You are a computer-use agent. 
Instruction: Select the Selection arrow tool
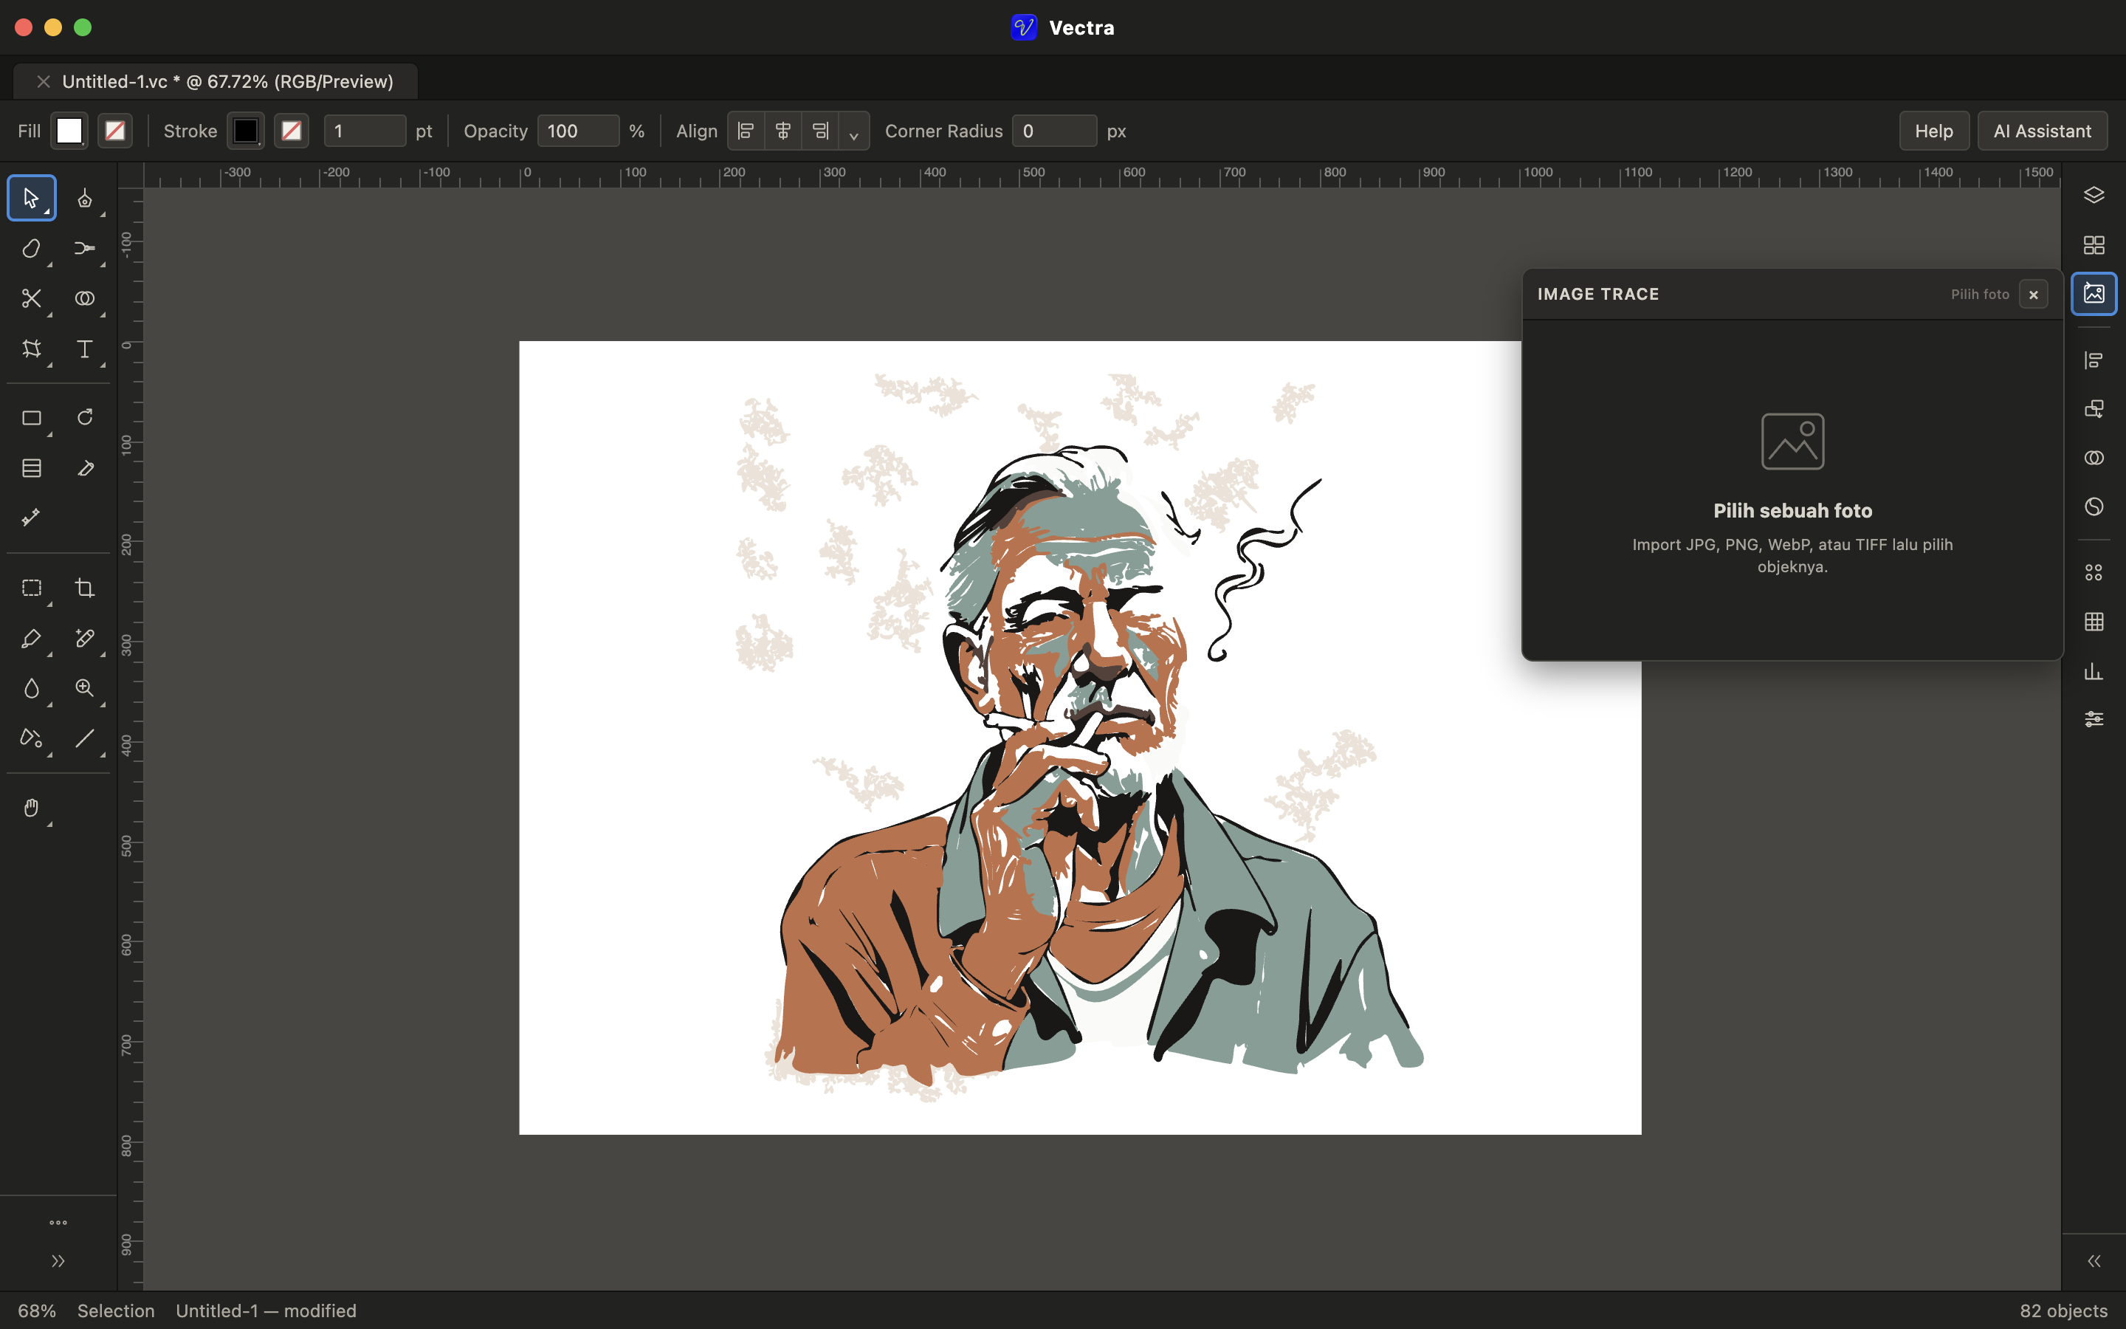pyautogui.click(x=32, y=199)
